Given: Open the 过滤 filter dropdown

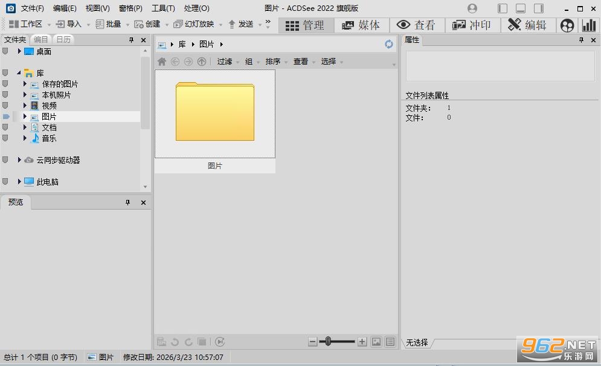Looking at the screenshot, I should pos(228,62).
